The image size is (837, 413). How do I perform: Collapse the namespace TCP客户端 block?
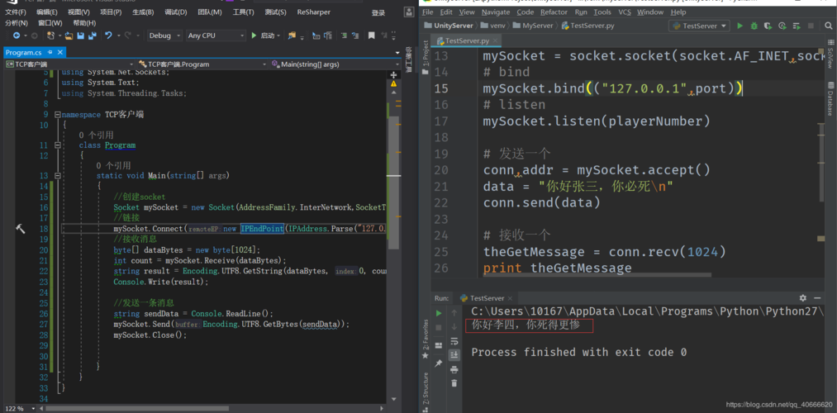click(x=57, y=115)
